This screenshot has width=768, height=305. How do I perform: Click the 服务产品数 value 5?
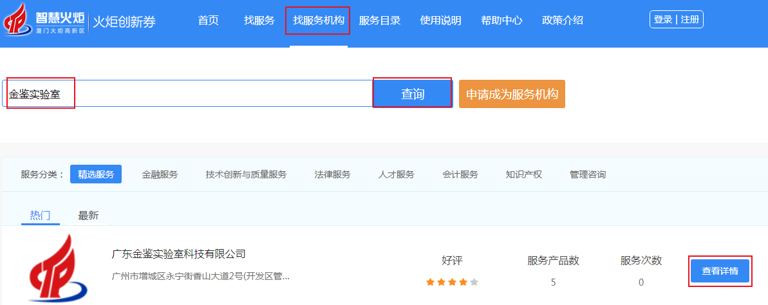click(x=553, y=282)
